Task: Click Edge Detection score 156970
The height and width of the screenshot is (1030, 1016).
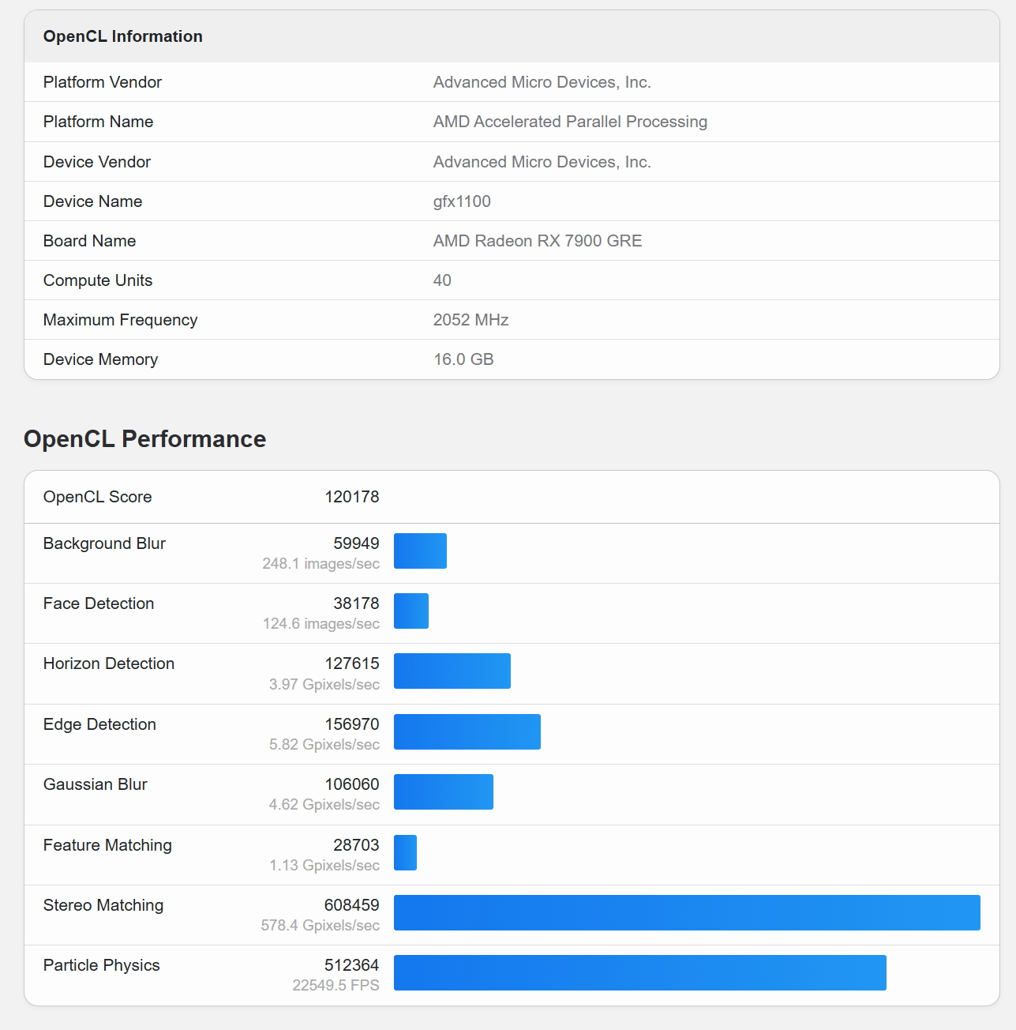Action: [x=352, y=724]
